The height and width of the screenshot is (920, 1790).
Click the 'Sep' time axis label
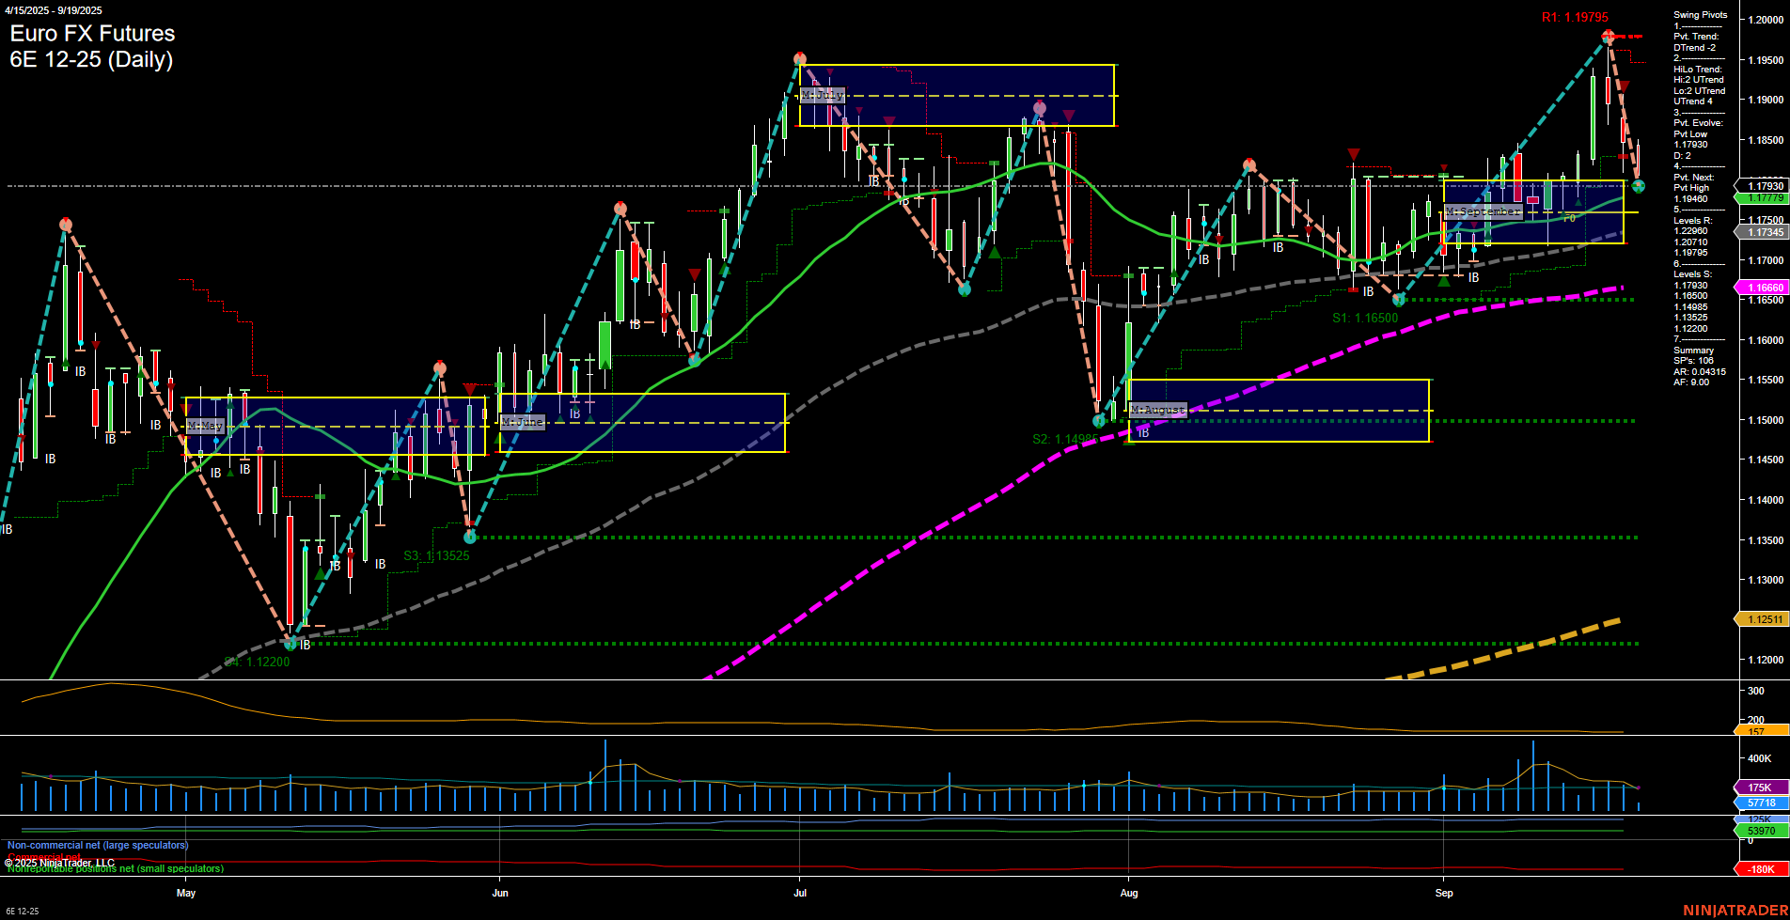(1444, 894)
